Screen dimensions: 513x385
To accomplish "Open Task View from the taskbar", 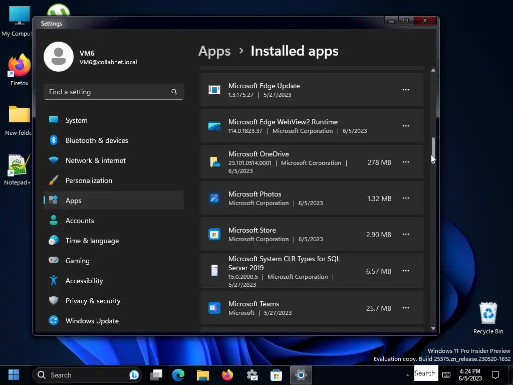I will pos(156,375).
